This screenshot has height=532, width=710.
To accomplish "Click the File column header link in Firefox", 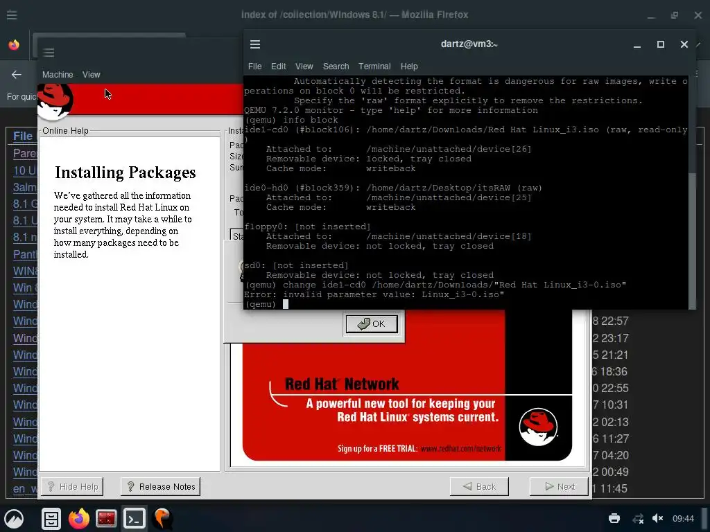I will pos(23,136).
